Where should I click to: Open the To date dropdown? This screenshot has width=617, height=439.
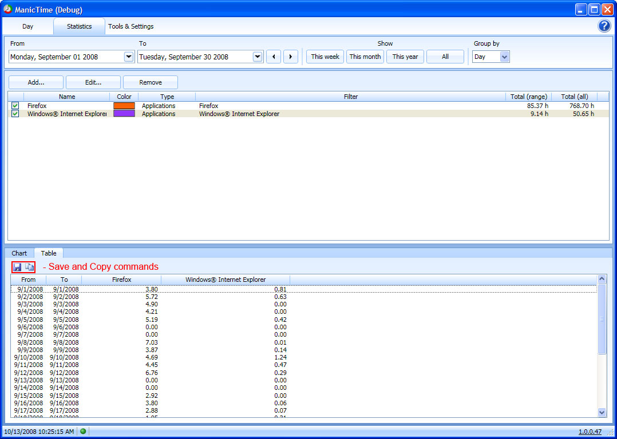(x=258, y=57)
